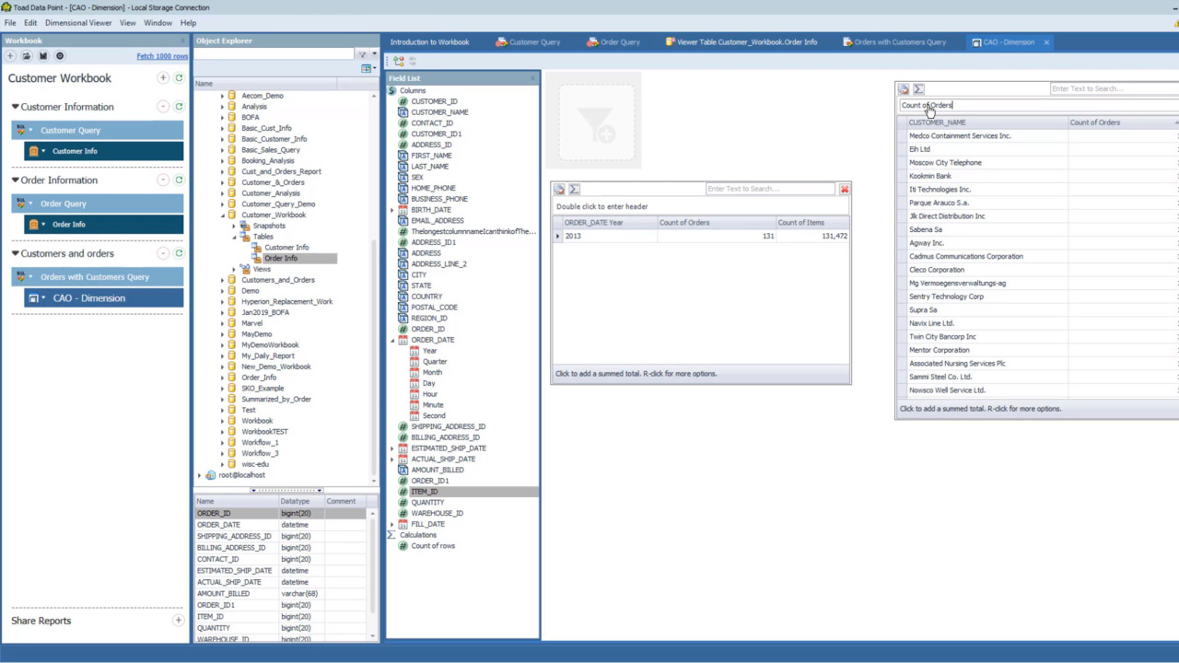Viewport: 1179px width, 663px height.
Task: Click Share Reports at bottom left
Action: point(41,621)
